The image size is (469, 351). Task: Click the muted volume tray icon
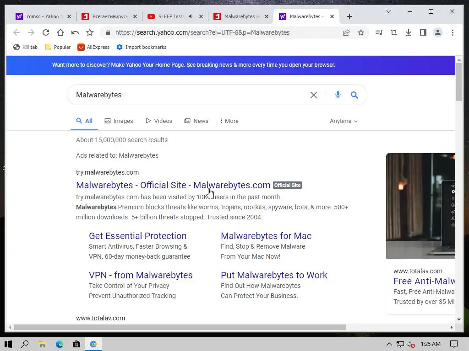[x=411, y=344]
